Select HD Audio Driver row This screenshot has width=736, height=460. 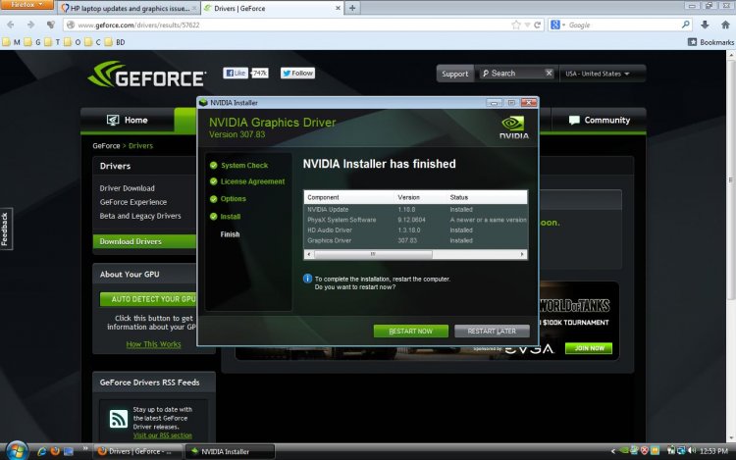(415, 230)
